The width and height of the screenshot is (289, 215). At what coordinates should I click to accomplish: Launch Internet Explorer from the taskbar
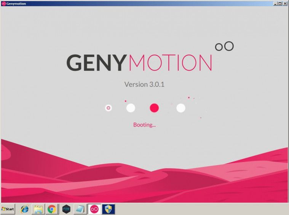25,209
